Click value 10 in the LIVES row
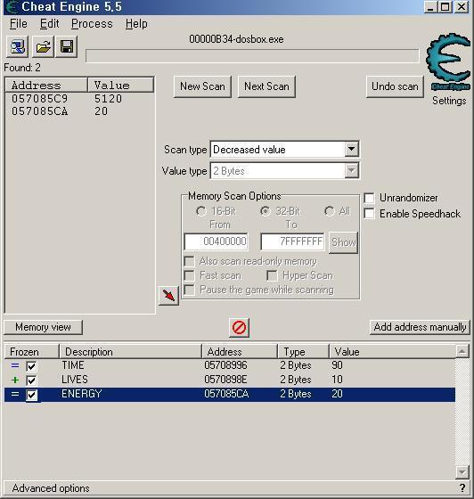This screenshot has width=474, height=499. click(x=337, y=380)
